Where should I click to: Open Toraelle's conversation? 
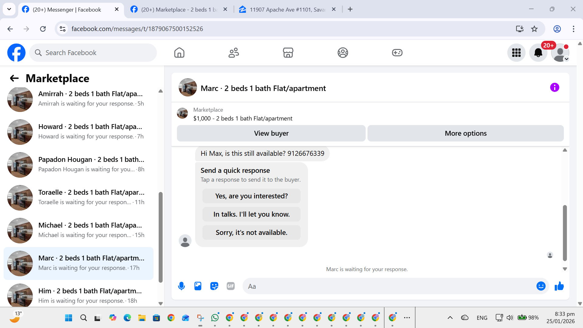(78, 198)
